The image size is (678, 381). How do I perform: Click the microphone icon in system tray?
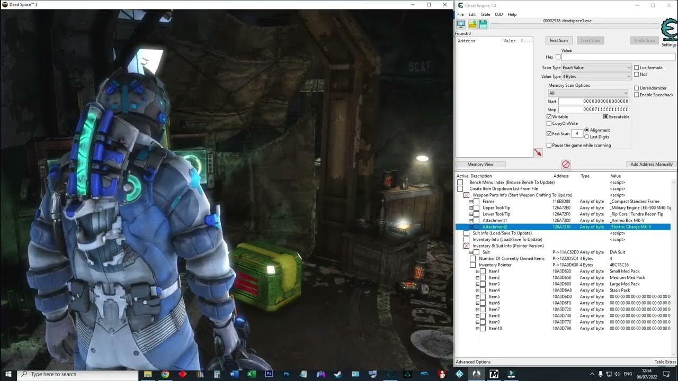click(x=601, y=374)
